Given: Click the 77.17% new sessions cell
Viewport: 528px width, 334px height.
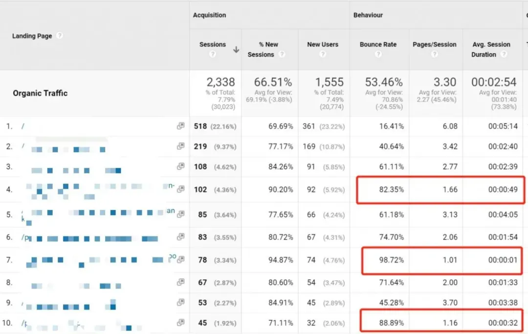Looking at the screenshot, I should (x=281, y=146).
